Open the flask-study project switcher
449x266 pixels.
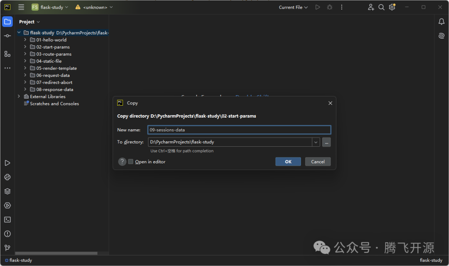[x=50, y=7]
